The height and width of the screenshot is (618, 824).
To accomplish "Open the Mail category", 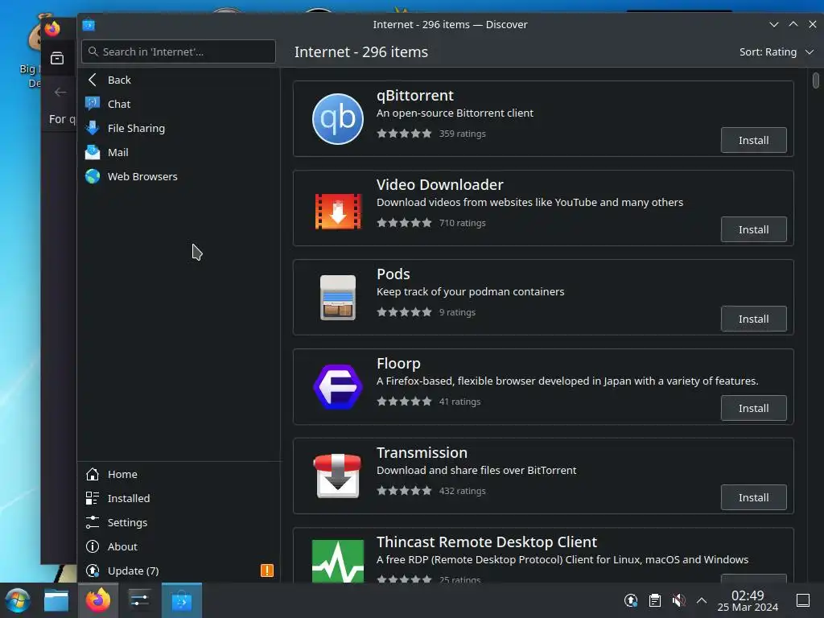I will tap(179, 152).
